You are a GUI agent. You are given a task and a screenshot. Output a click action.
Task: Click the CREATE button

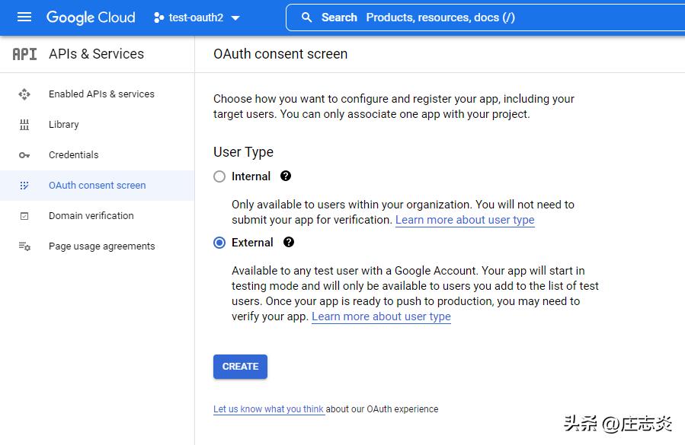(x=240, y=366)
